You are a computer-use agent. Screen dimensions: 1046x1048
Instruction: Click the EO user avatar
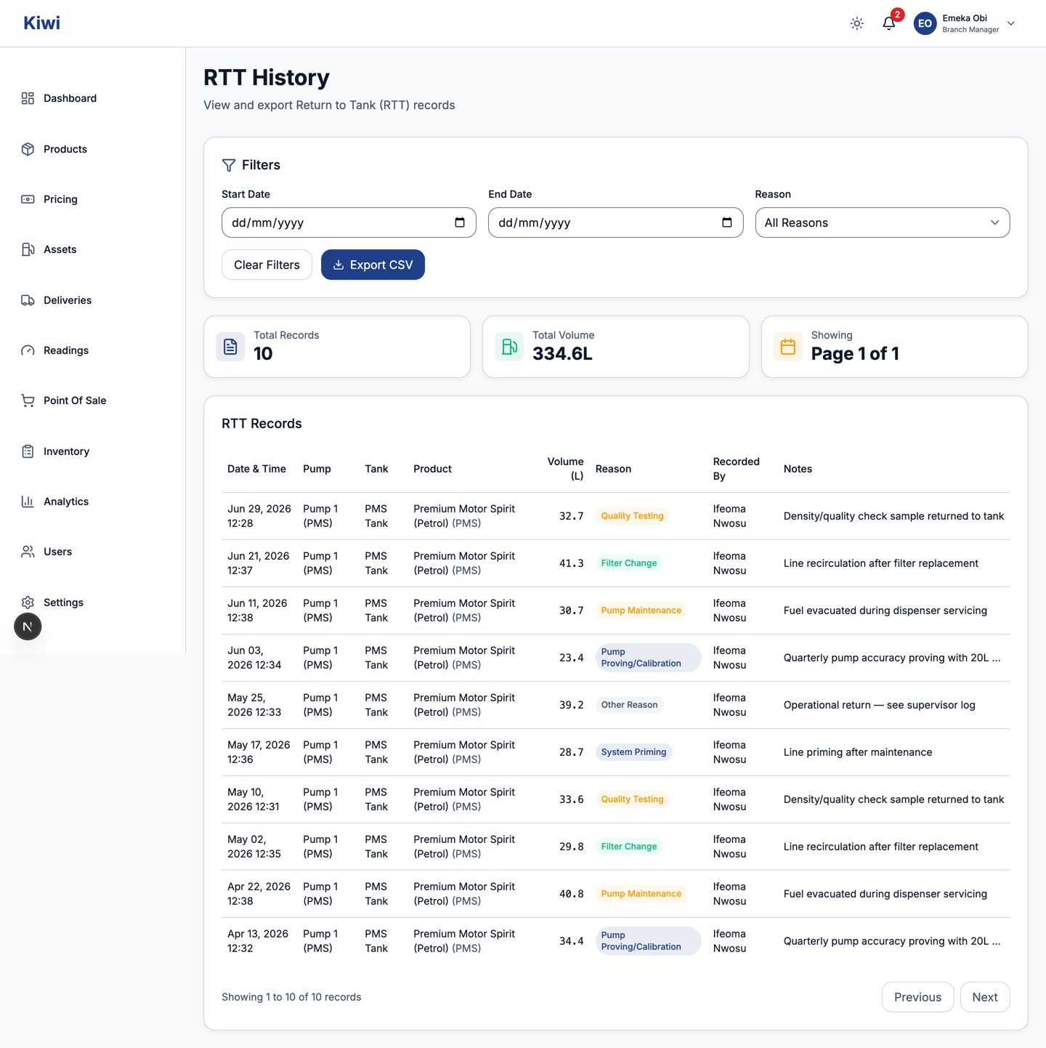coord(925,23)
